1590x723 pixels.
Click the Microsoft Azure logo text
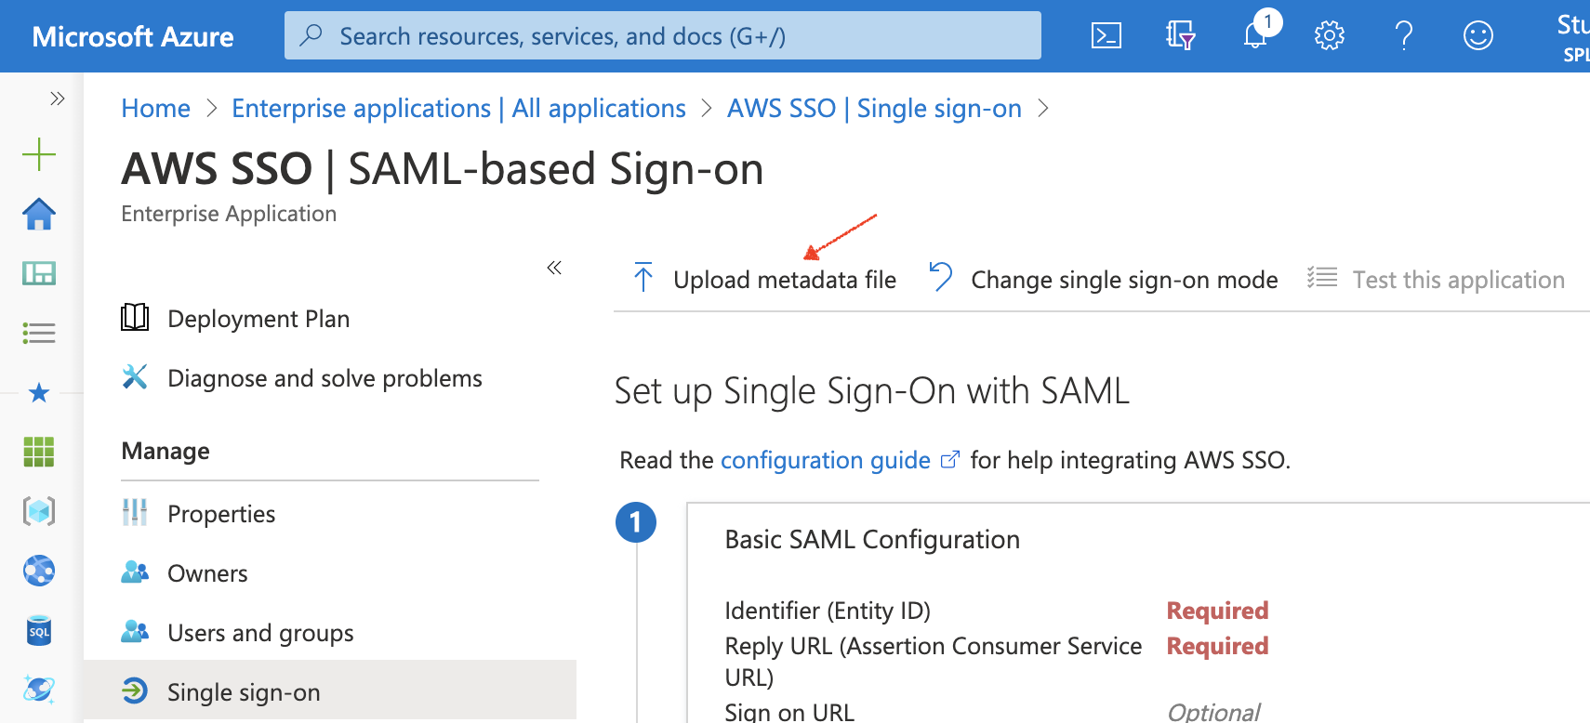point(133,36)
